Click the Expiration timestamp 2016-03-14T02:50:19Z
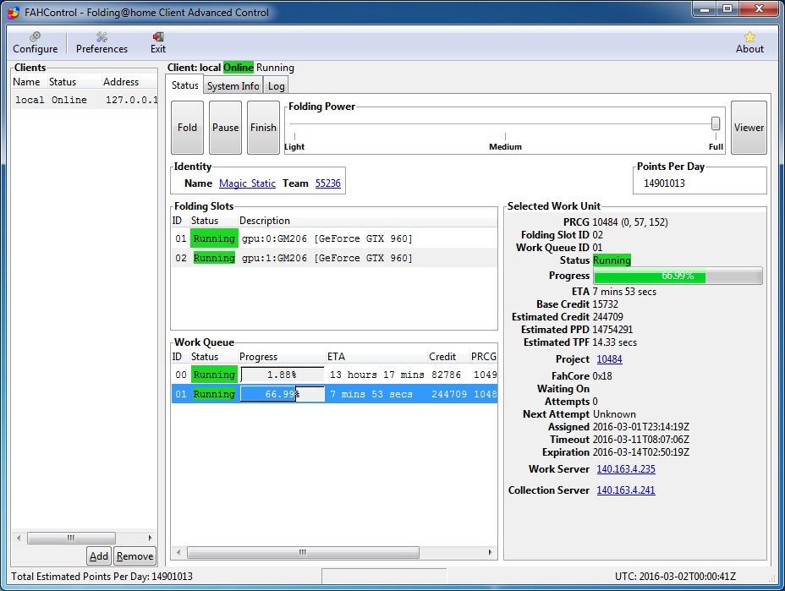785x591 pixels. coord(641,451)
